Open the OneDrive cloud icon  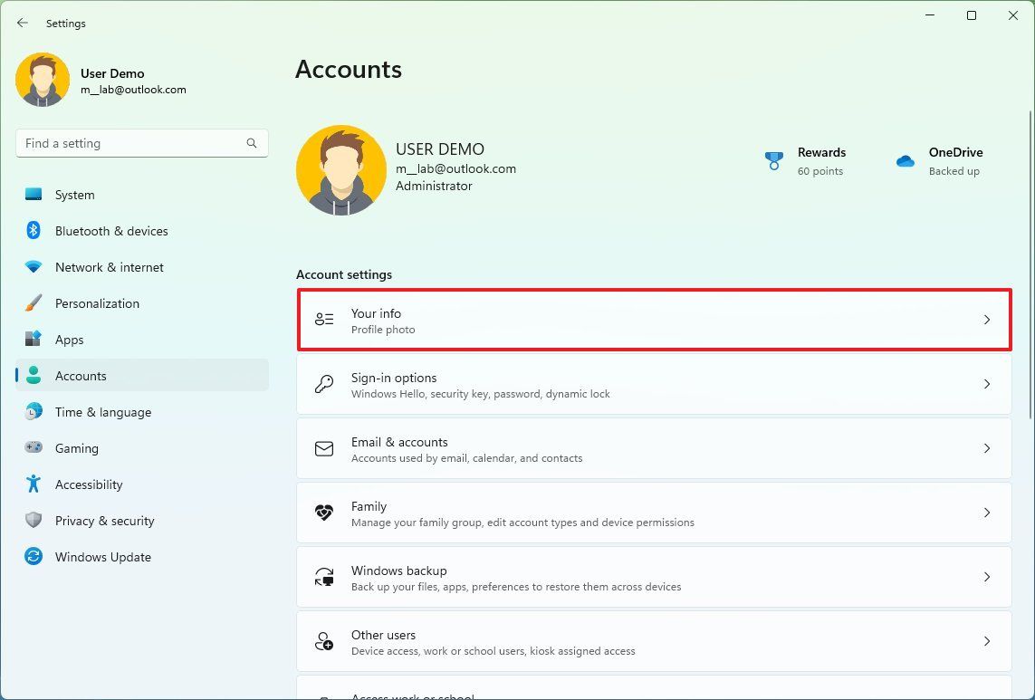click(906, 160)
